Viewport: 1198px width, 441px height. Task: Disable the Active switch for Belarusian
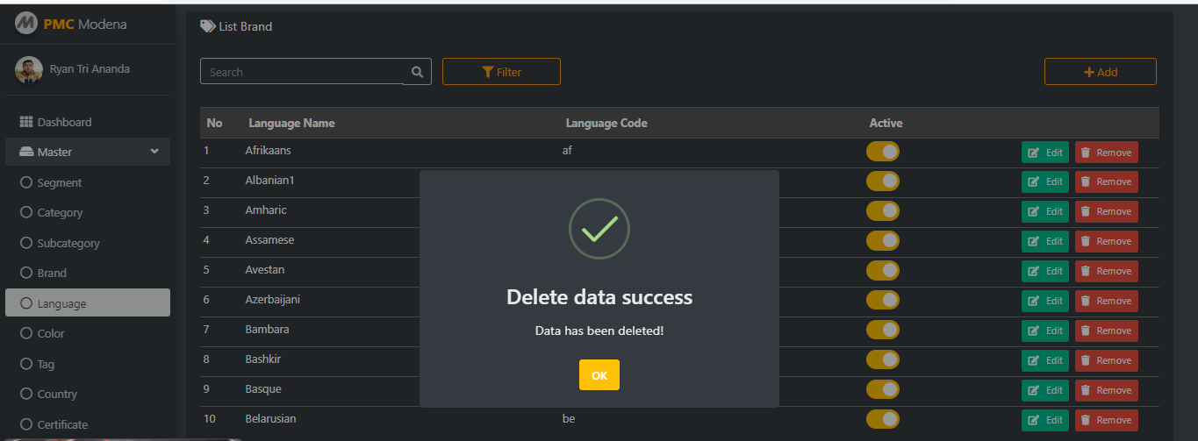pos(882,419)
